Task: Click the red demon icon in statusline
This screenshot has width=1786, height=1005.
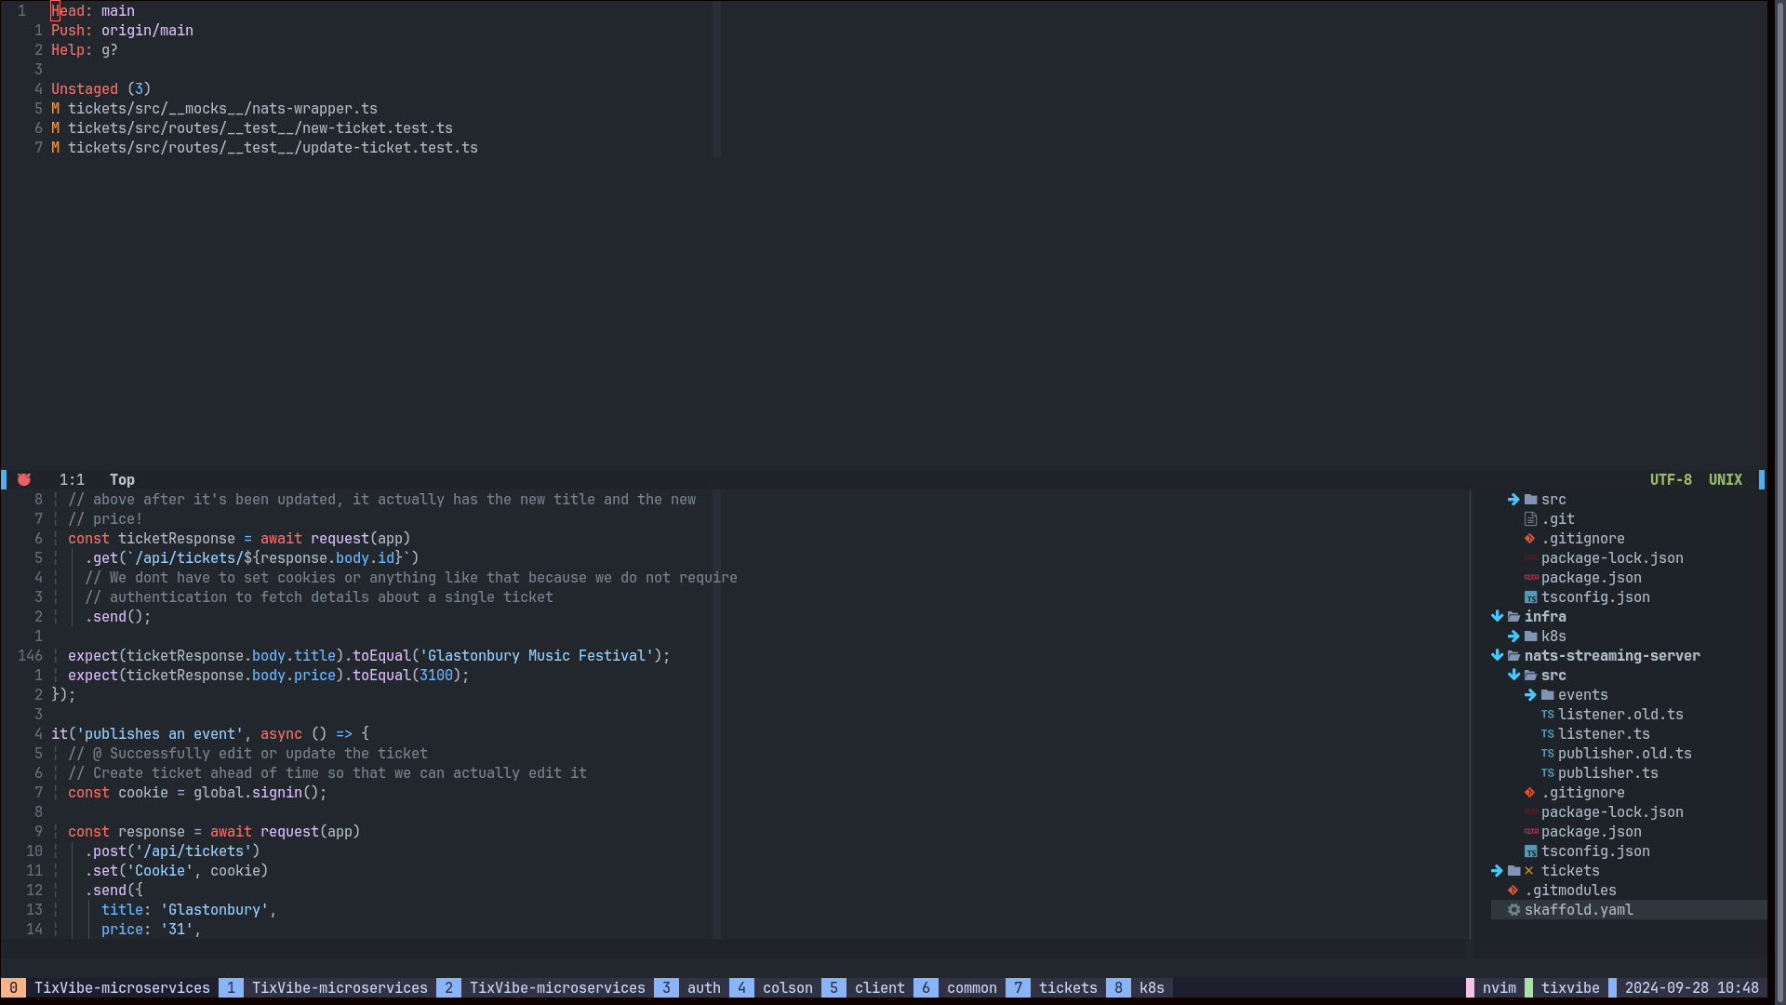Action: [24, 480]
